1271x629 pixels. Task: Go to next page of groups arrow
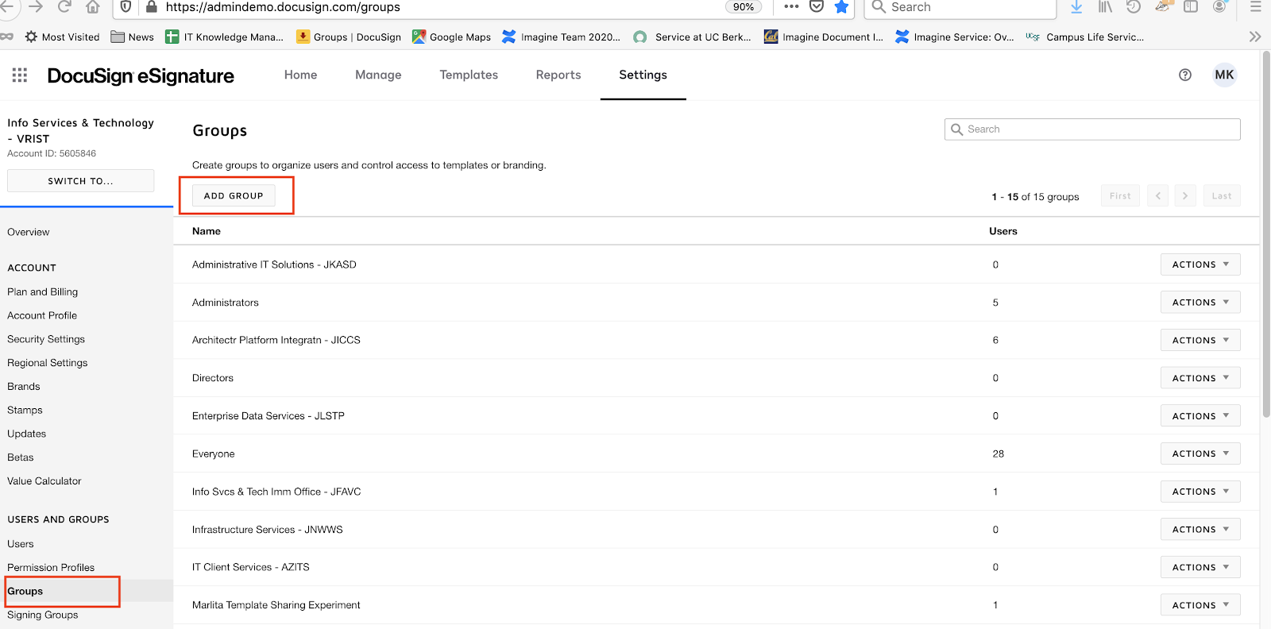point(1184,196)
